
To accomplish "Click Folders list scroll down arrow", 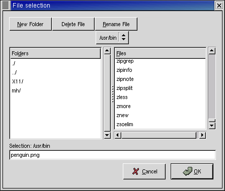I will pos(107,135).
